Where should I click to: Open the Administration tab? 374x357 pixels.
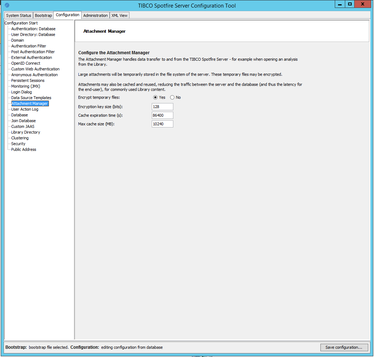(95, 15)
